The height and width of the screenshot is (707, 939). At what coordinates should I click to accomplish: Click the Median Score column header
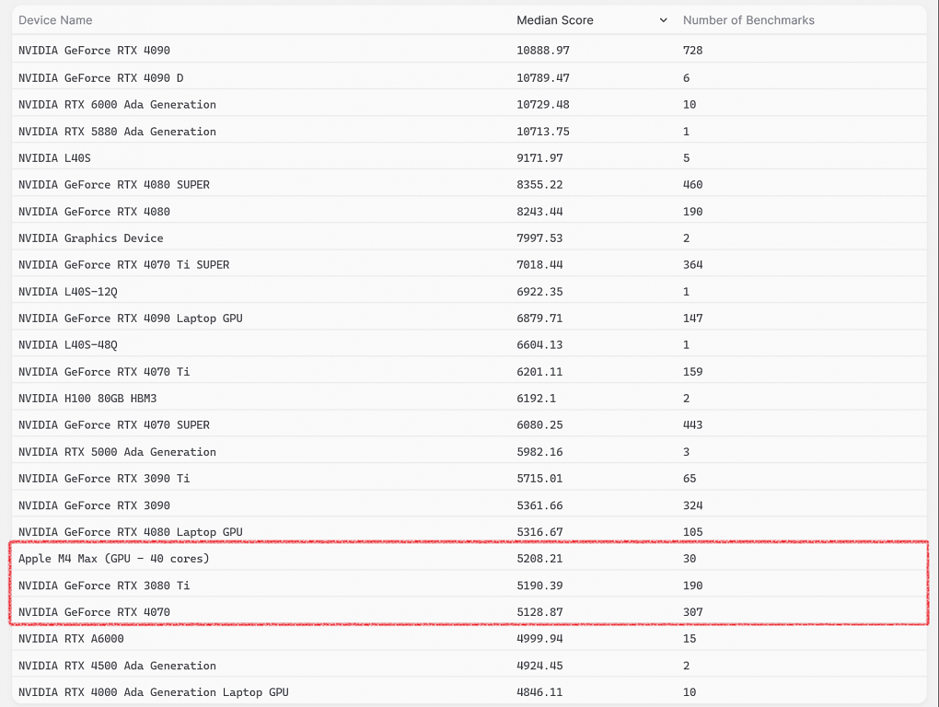click(x=554, y=20)
